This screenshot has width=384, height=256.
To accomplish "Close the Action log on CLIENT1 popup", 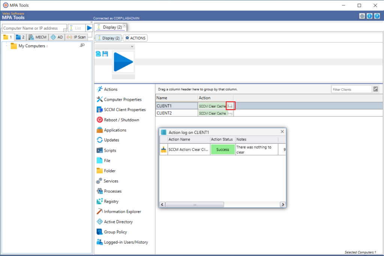I will [282, 132].
